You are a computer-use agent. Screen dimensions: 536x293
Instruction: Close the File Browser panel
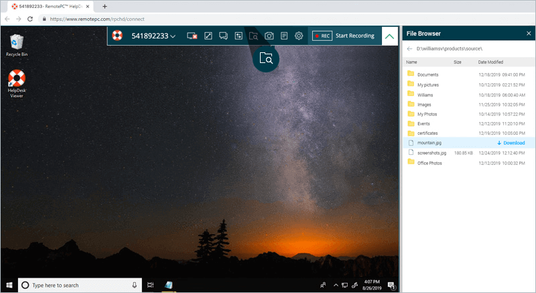(528, 33)
